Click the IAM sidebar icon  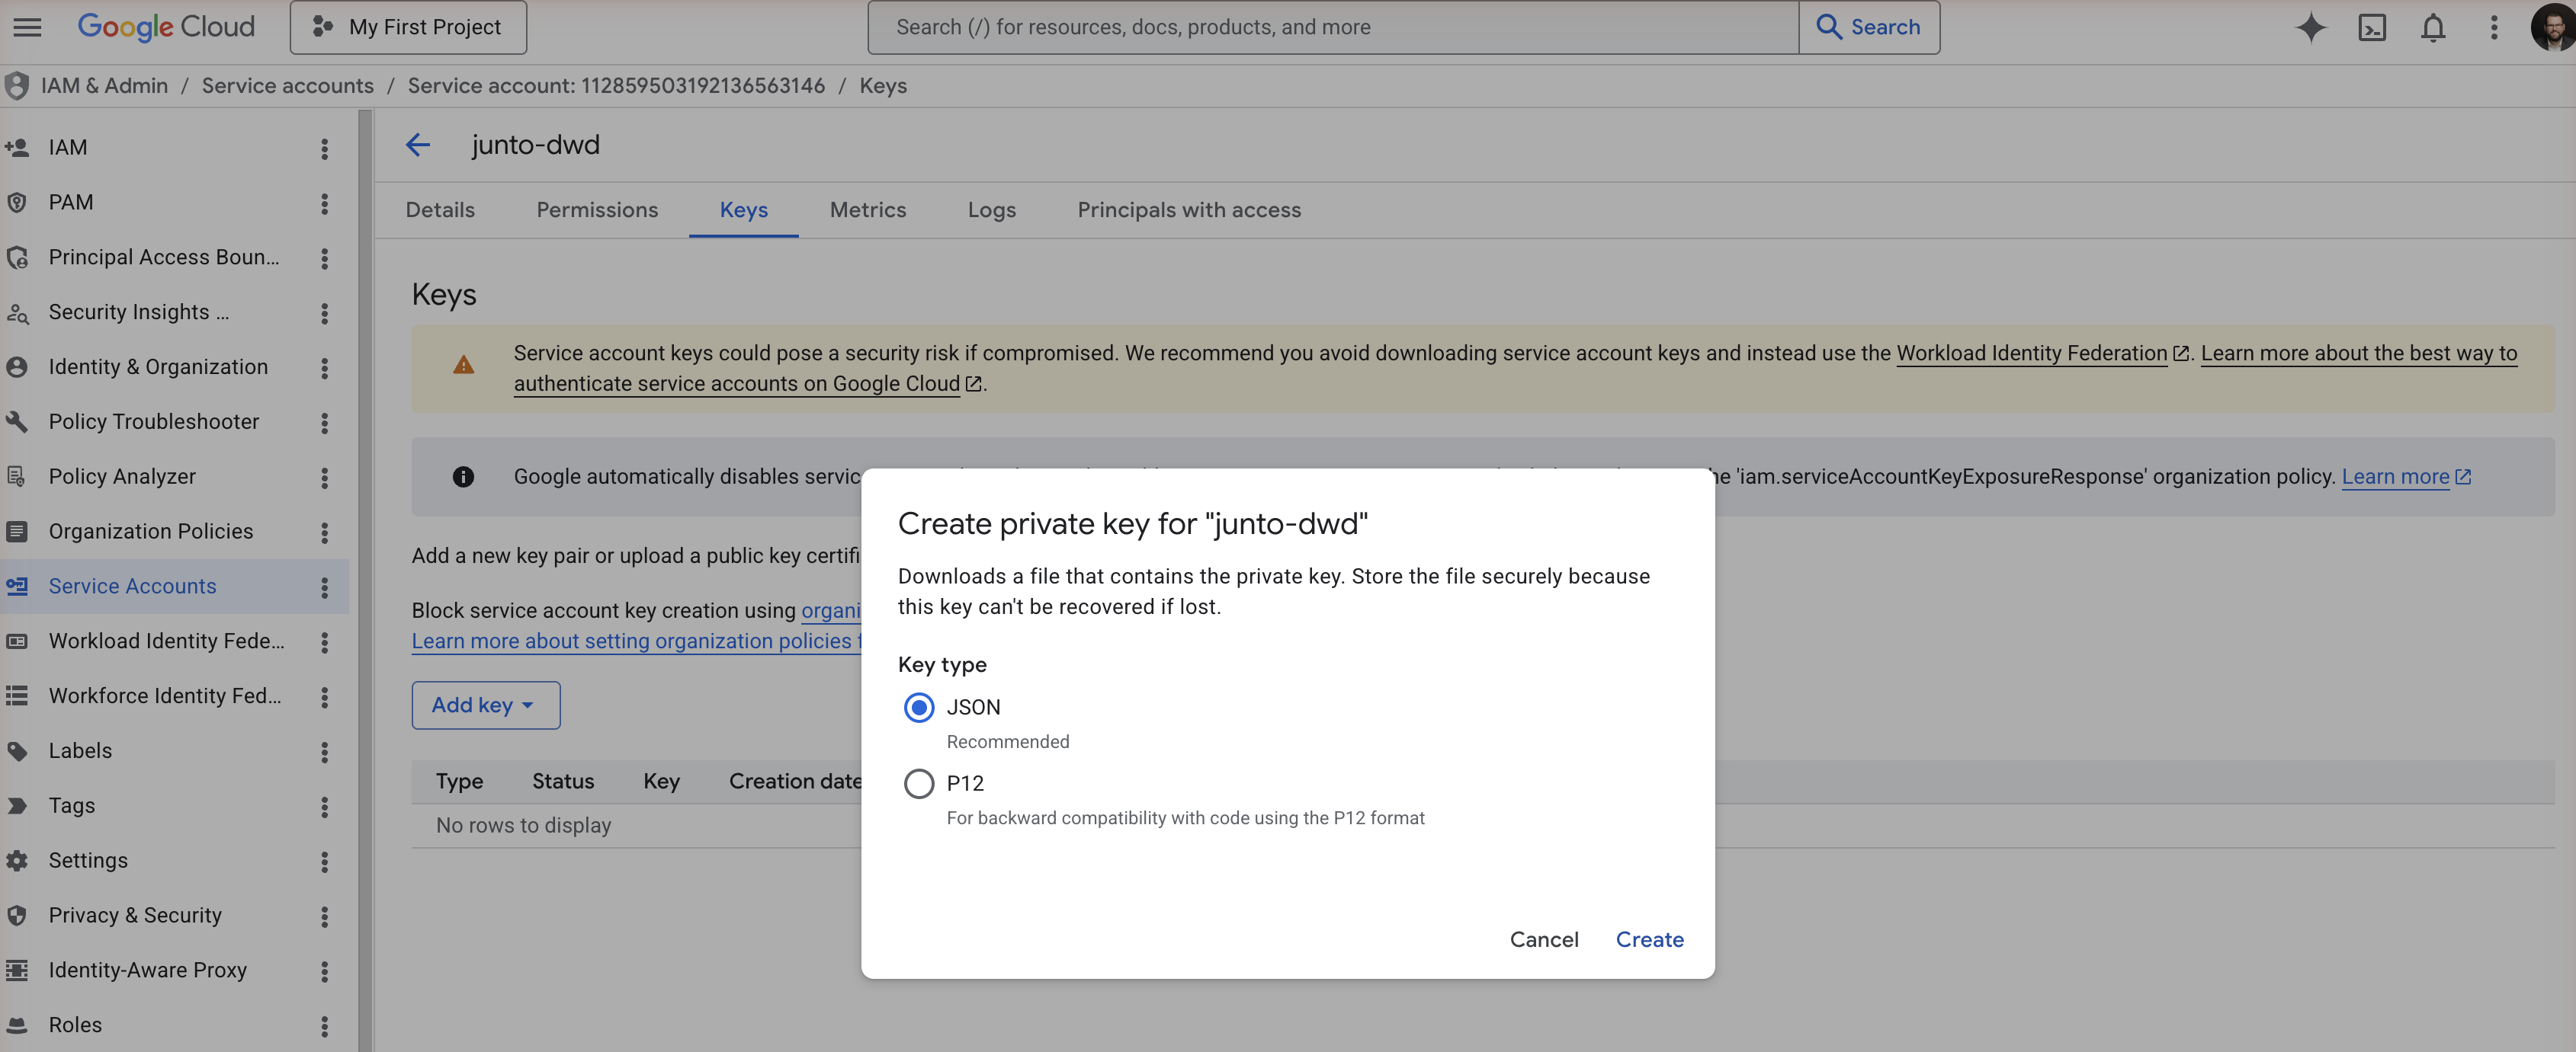(x=17, y=148)
